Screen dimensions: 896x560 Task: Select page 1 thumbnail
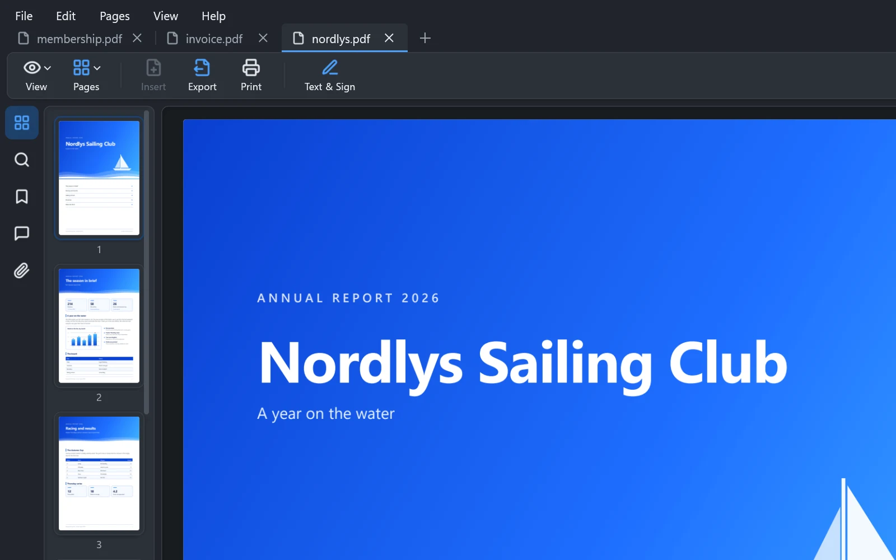99,178
